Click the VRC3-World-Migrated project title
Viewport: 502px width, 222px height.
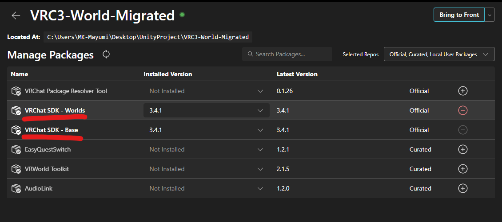click(103, 16)
